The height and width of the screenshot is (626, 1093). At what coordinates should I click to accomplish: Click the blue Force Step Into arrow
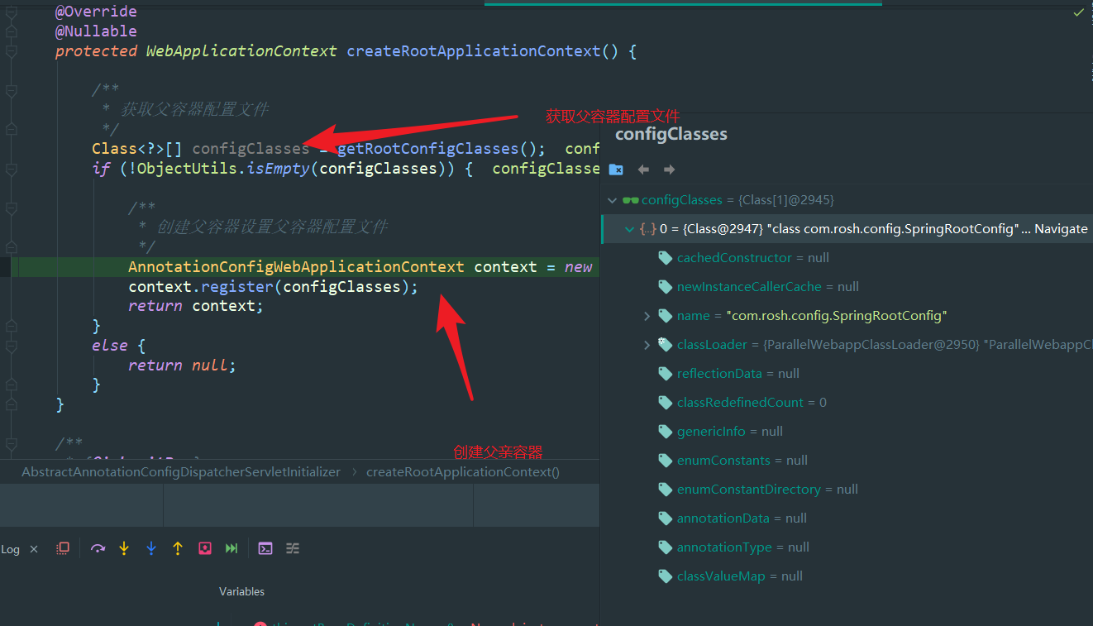pos(150,548)
